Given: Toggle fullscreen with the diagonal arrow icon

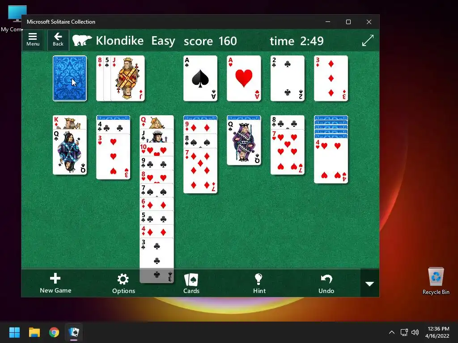Looking at the screenshot, I should click(x=368, y=41).
